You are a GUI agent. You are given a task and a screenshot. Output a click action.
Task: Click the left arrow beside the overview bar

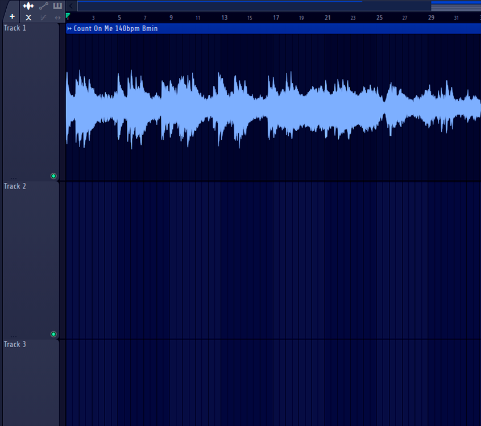[x=71, y=6]
